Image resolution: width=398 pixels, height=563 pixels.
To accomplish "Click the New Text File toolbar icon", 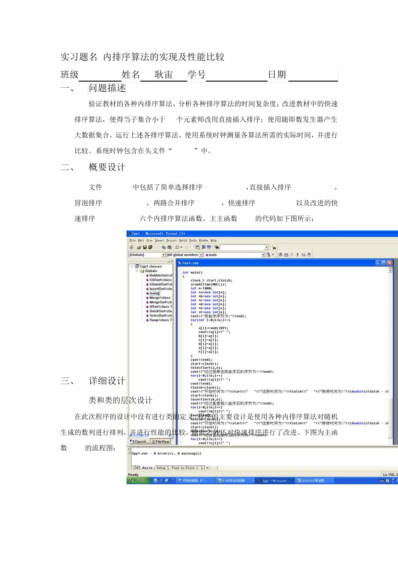I will [x=132, y=247].
